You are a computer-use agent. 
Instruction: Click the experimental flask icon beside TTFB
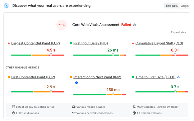(x=178, y=77)
